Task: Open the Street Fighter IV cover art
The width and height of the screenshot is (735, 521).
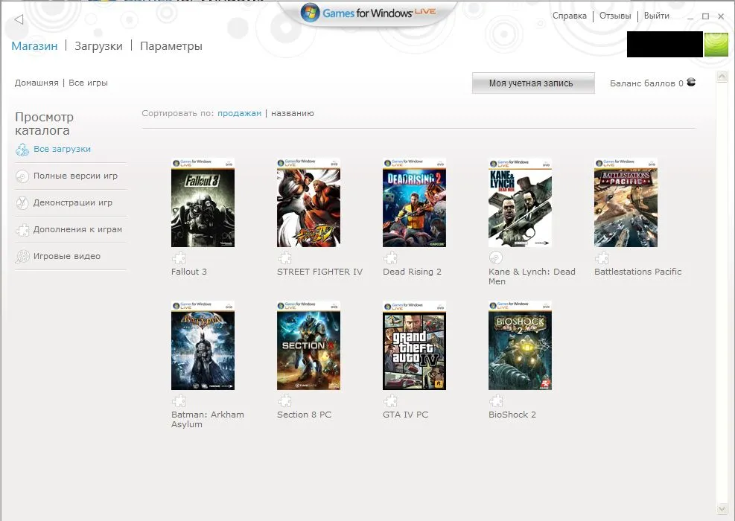Action: pos(309,203)
